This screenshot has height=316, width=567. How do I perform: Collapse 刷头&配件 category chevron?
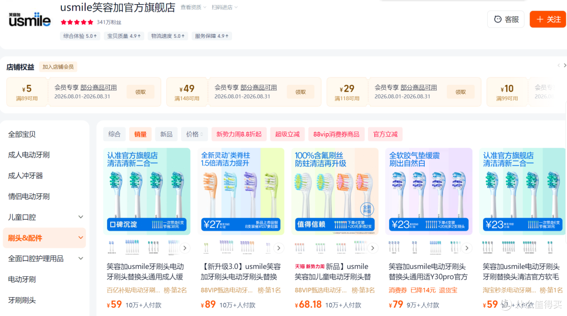(x=81, y=237)
